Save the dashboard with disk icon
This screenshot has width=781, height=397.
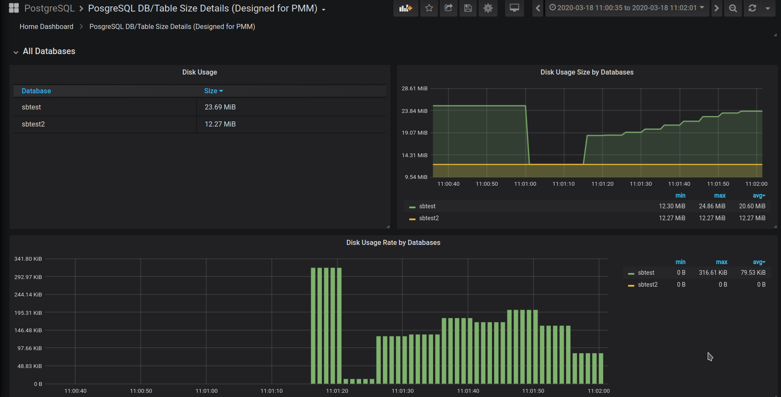coord(468,8)
